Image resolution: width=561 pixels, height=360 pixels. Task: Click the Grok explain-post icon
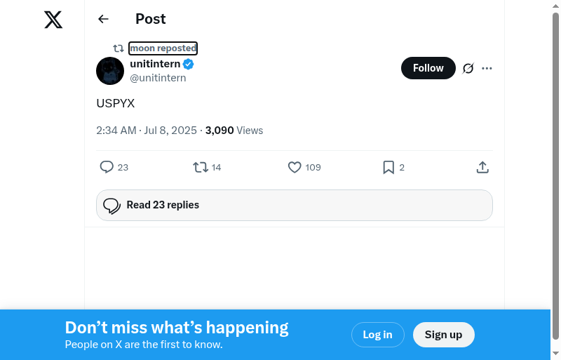(468, 68)
